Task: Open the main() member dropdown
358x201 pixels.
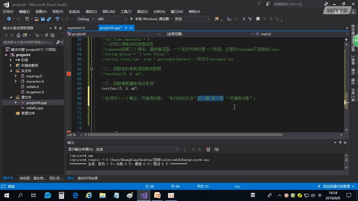Action: tap(301, 34)
